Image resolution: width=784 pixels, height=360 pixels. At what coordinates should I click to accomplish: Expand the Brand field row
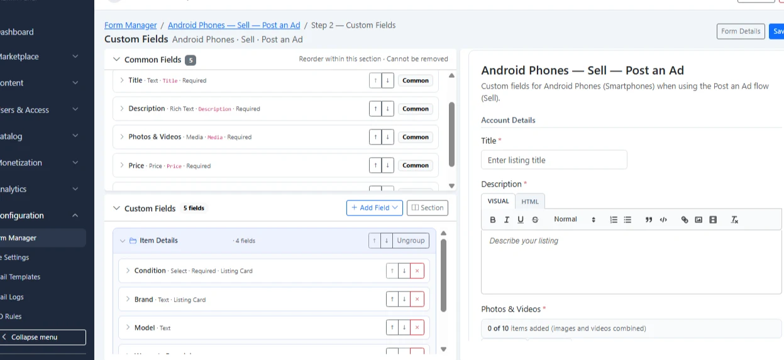[x=128, y=300]
